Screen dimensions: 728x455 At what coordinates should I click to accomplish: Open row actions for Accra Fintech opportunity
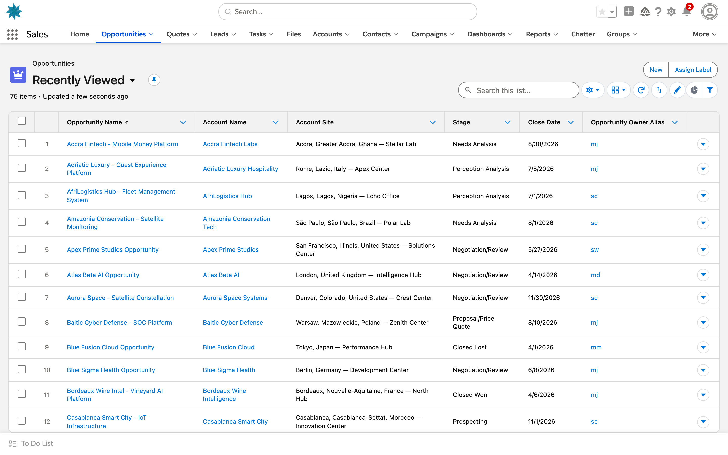(x=703, y=144)
